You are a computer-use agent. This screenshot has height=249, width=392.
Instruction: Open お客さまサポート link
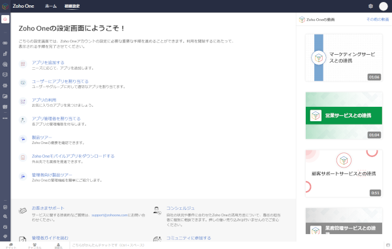coord(48,208)
